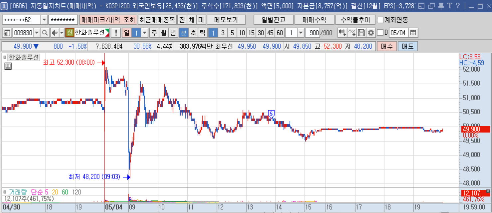Click the stock code 009830 field

(x=23, y=33)
